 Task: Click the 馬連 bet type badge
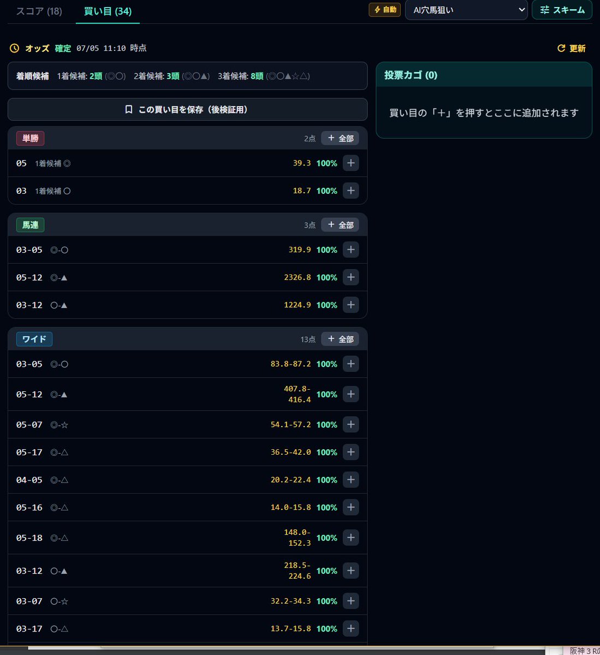pos(30,225)
